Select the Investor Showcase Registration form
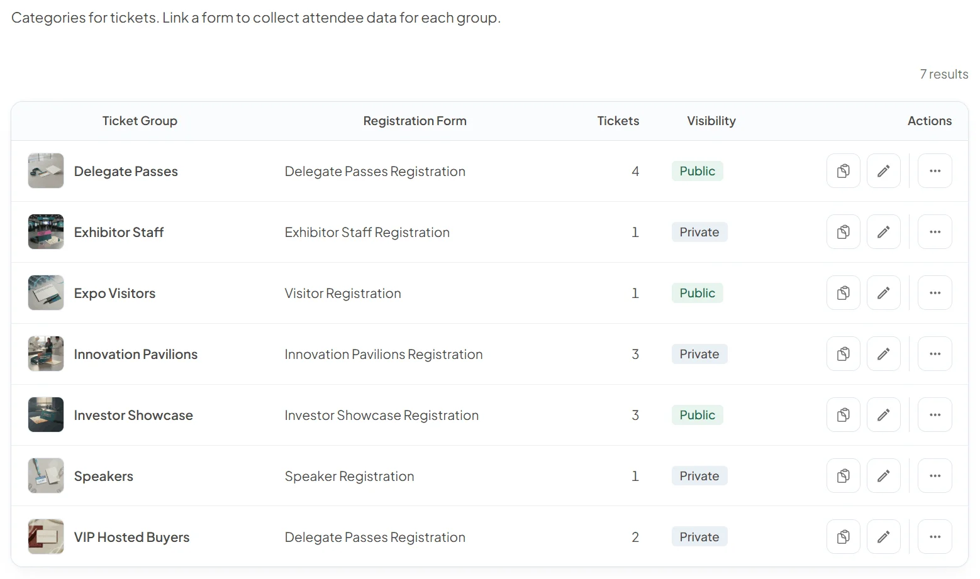The height and width of the screenshot is (579, 980). click(382, 416)
